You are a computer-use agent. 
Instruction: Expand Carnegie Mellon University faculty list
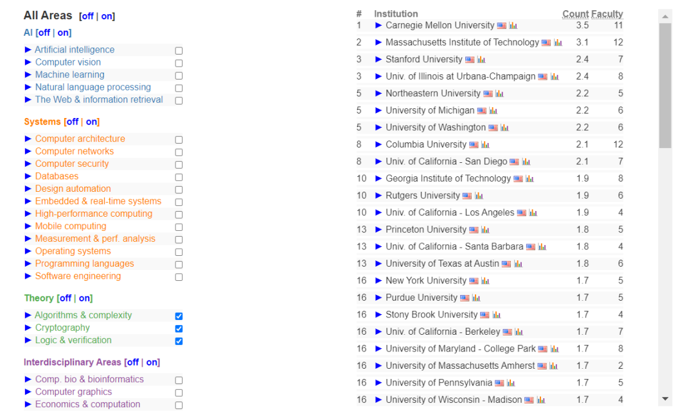[378, 25]
